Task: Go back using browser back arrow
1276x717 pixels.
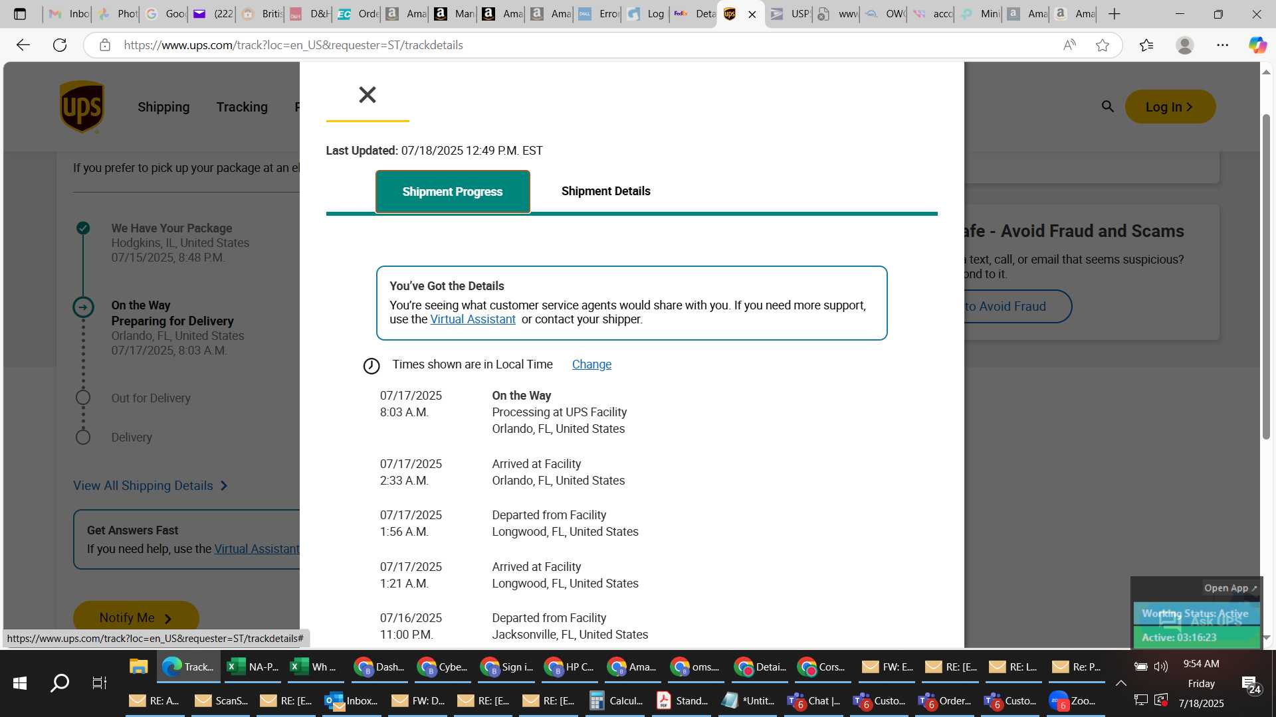Action: tap(23, 45)
